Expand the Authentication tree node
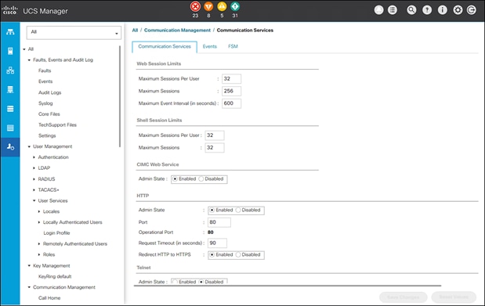The image size is (485, 306). [34, 157]
